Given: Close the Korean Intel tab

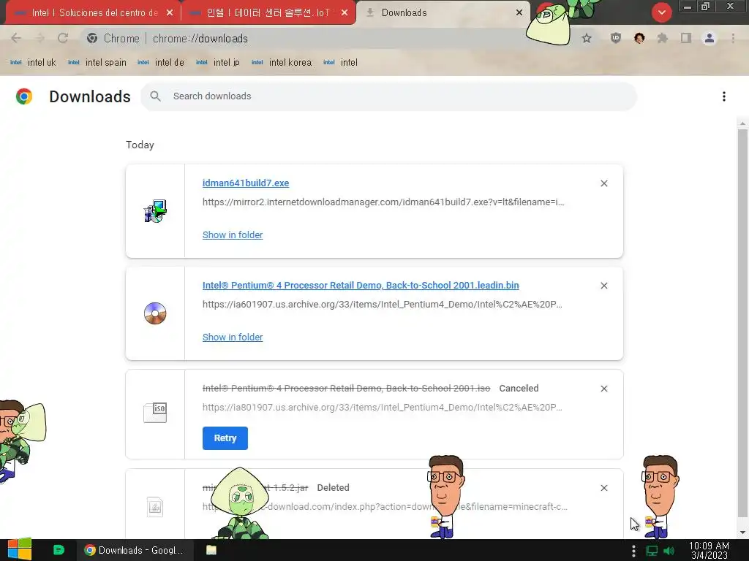Looking at the screenshot, I should coord(345,13).
